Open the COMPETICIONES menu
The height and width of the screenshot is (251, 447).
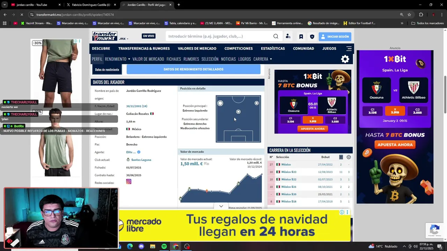(239, 48)
